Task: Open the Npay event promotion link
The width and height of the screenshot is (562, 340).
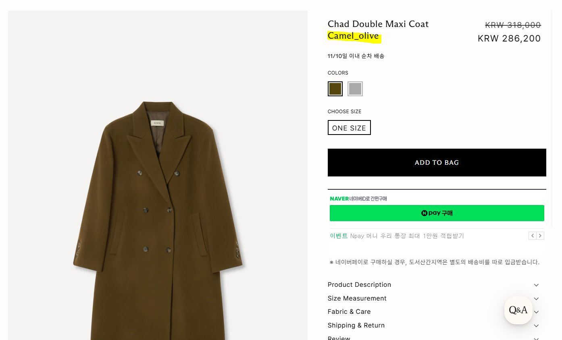Action: pos(407,236)
